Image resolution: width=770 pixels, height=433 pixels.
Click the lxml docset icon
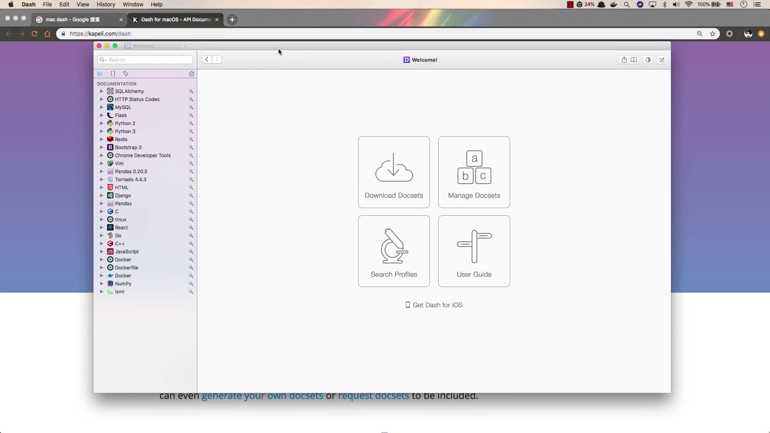(110, 292)
